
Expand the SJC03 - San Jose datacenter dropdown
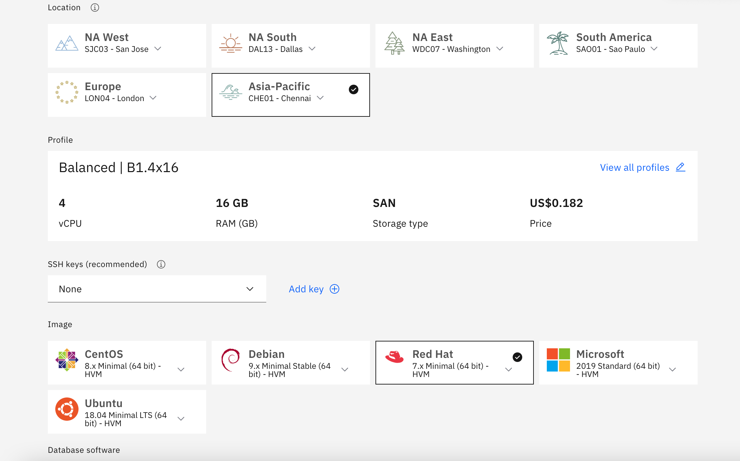[x=158, y=49]
